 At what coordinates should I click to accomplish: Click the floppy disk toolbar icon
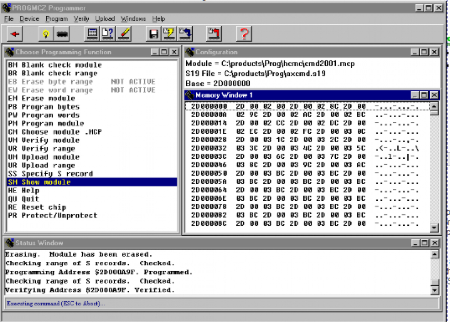tap(153, 34)
